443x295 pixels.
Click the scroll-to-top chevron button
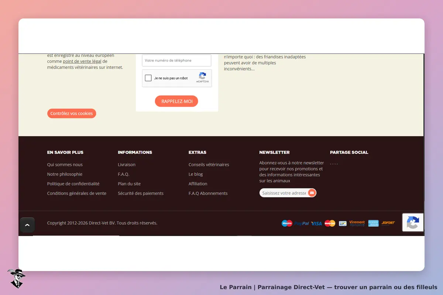pos(27,225)
